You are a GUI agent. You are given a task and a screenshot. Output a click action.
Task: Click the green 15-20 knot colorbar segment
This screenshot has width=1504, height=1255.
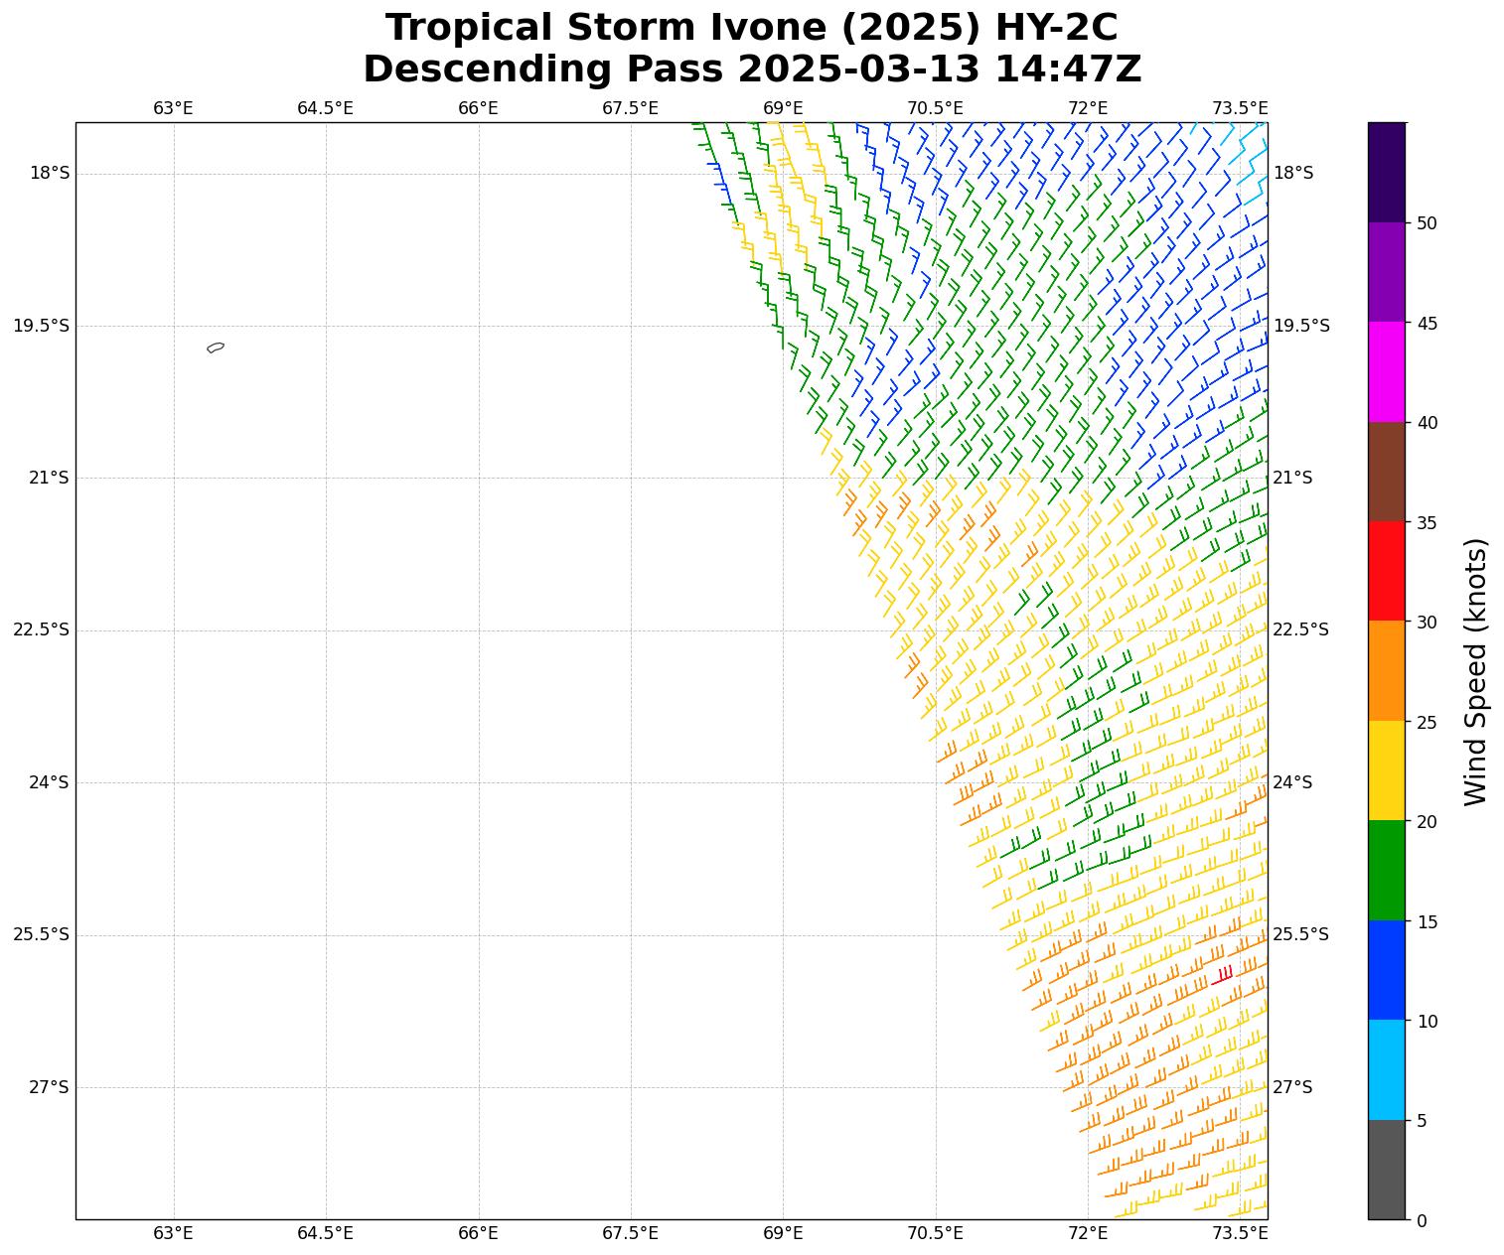click(x=1386, y=870)
